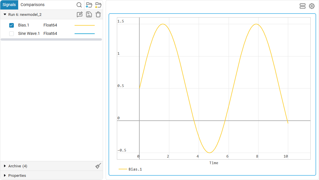Save Run 6 with floppy icon
The image size is (319, 180).
89,14
